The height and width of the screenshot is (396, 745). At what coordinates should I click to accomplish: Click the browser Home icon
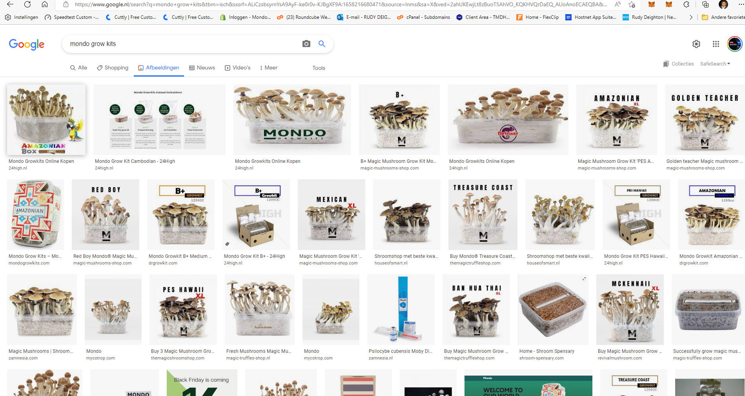pos(45,5)
